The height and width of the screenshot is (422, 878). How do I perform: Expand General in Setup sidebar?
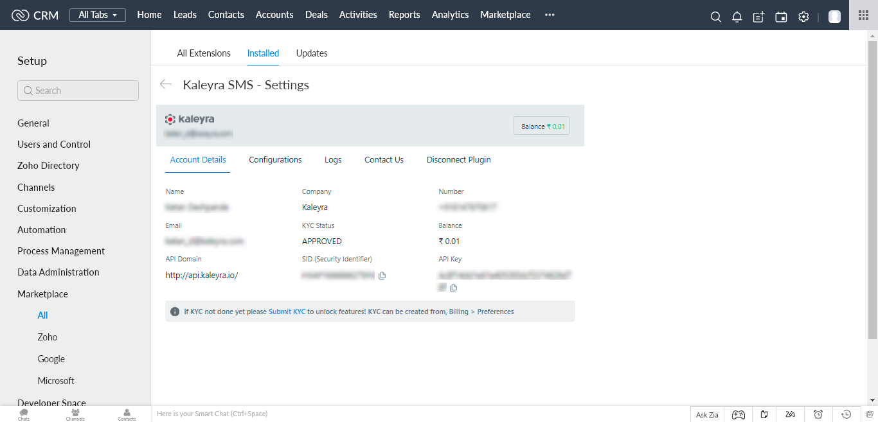(33, 123)
